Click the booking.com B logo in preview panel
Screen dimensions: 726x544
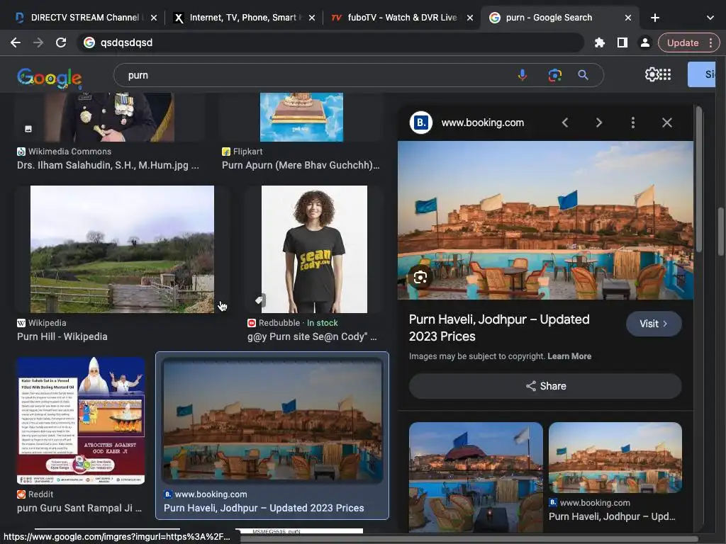(421, 123)
